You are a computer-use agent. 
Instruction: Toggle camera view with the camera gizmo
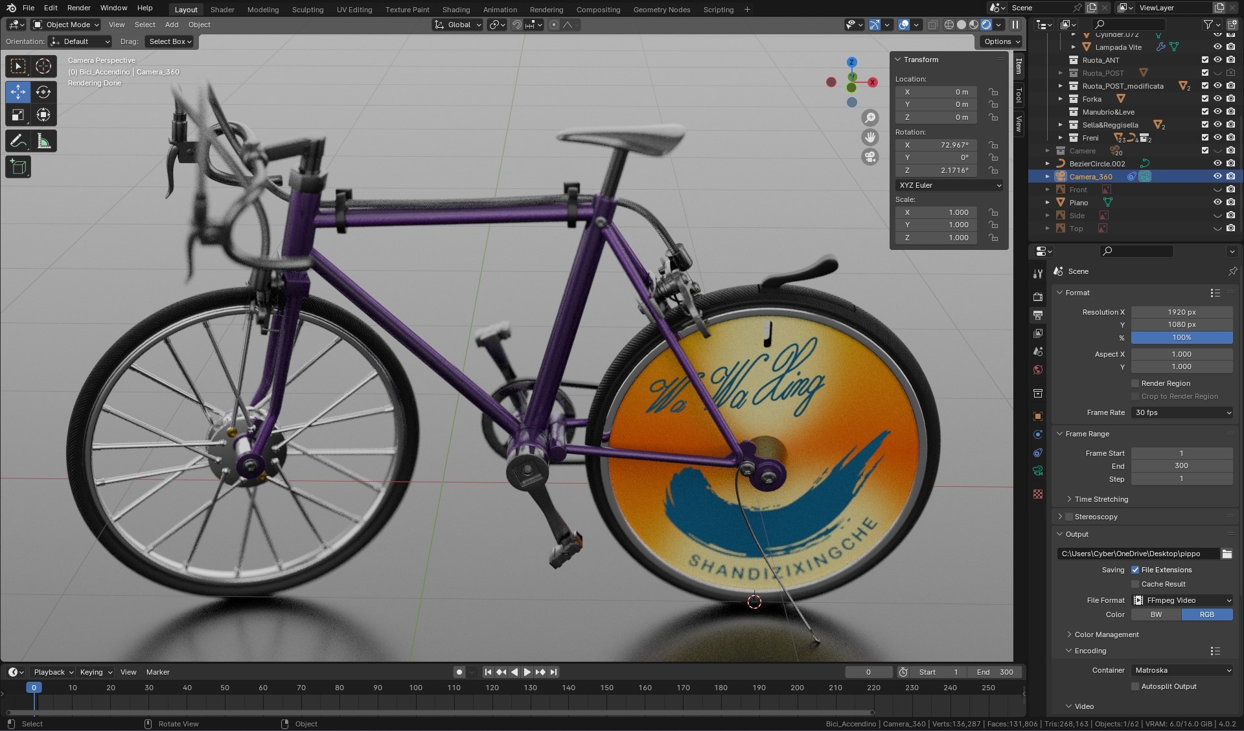870,157
